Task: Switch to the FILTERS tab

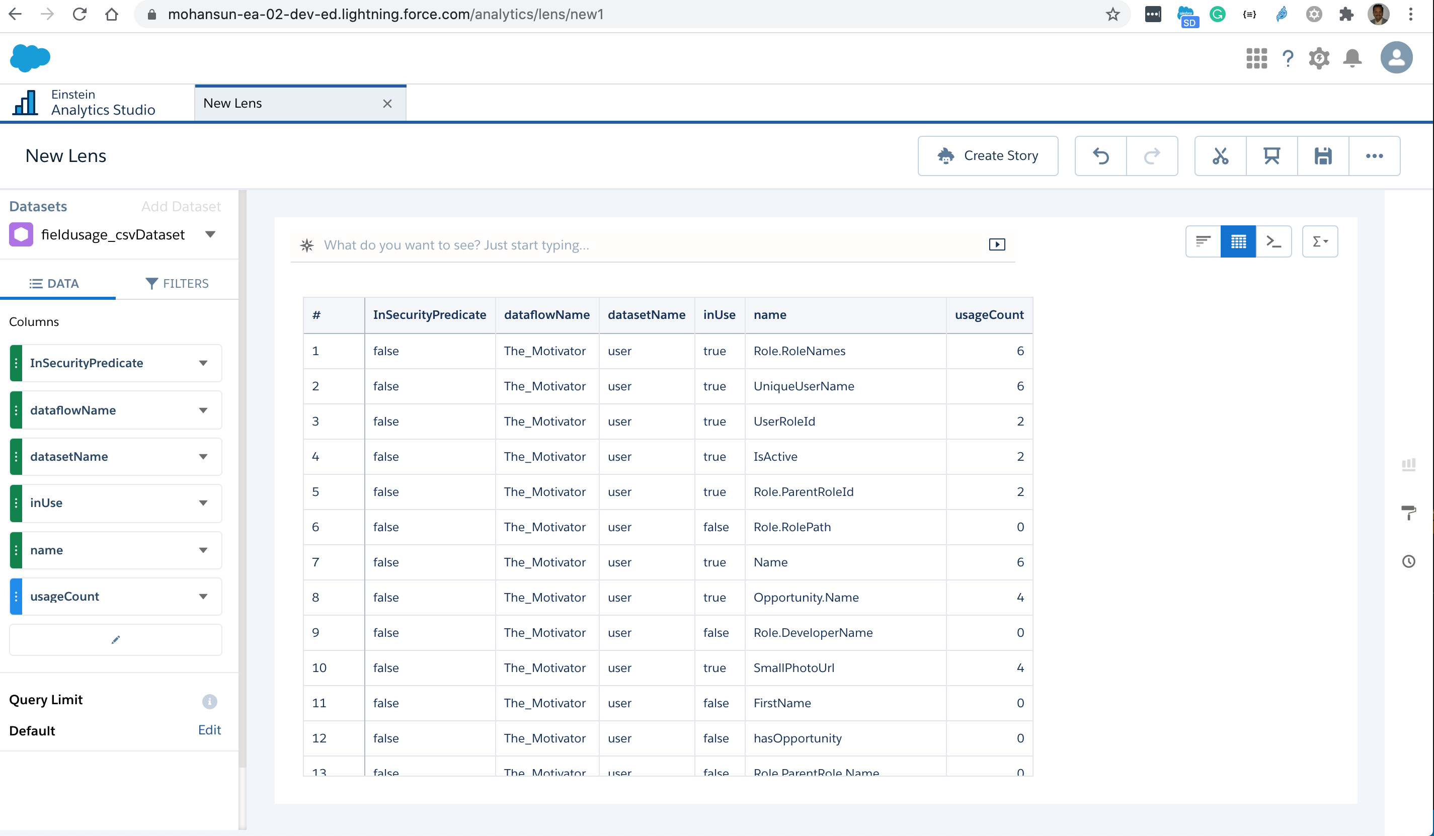Action: 177,283
